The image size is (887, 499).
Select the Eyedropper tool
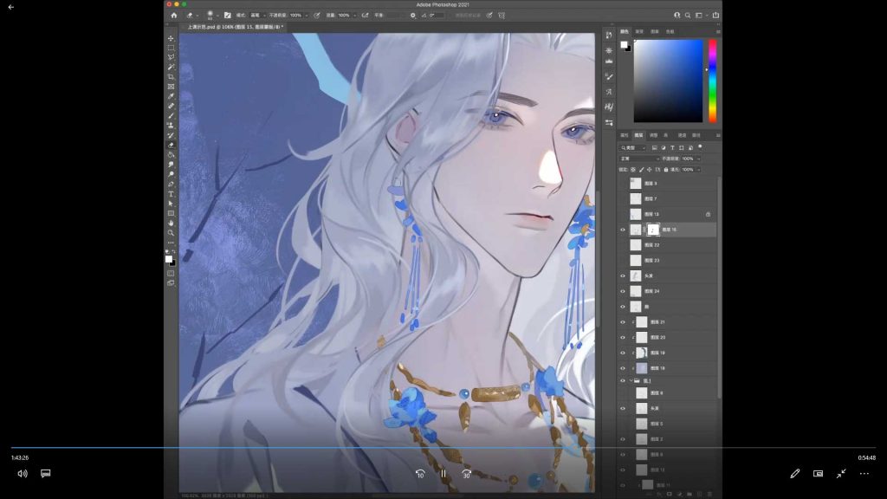coord(171,96)
